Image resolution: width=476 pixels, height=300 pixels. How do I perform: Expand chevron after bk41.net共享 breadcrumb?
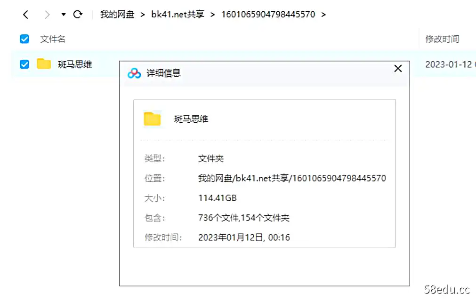212,15
